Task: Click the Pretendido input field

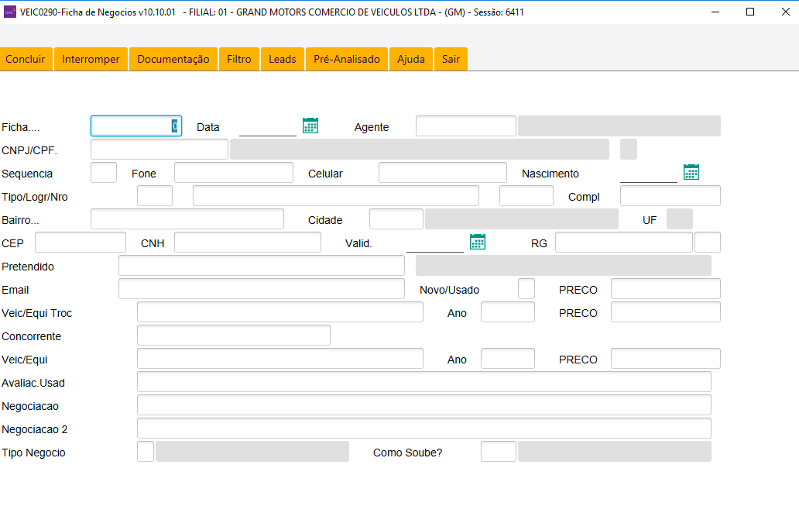Action: [x=262, y=265]
